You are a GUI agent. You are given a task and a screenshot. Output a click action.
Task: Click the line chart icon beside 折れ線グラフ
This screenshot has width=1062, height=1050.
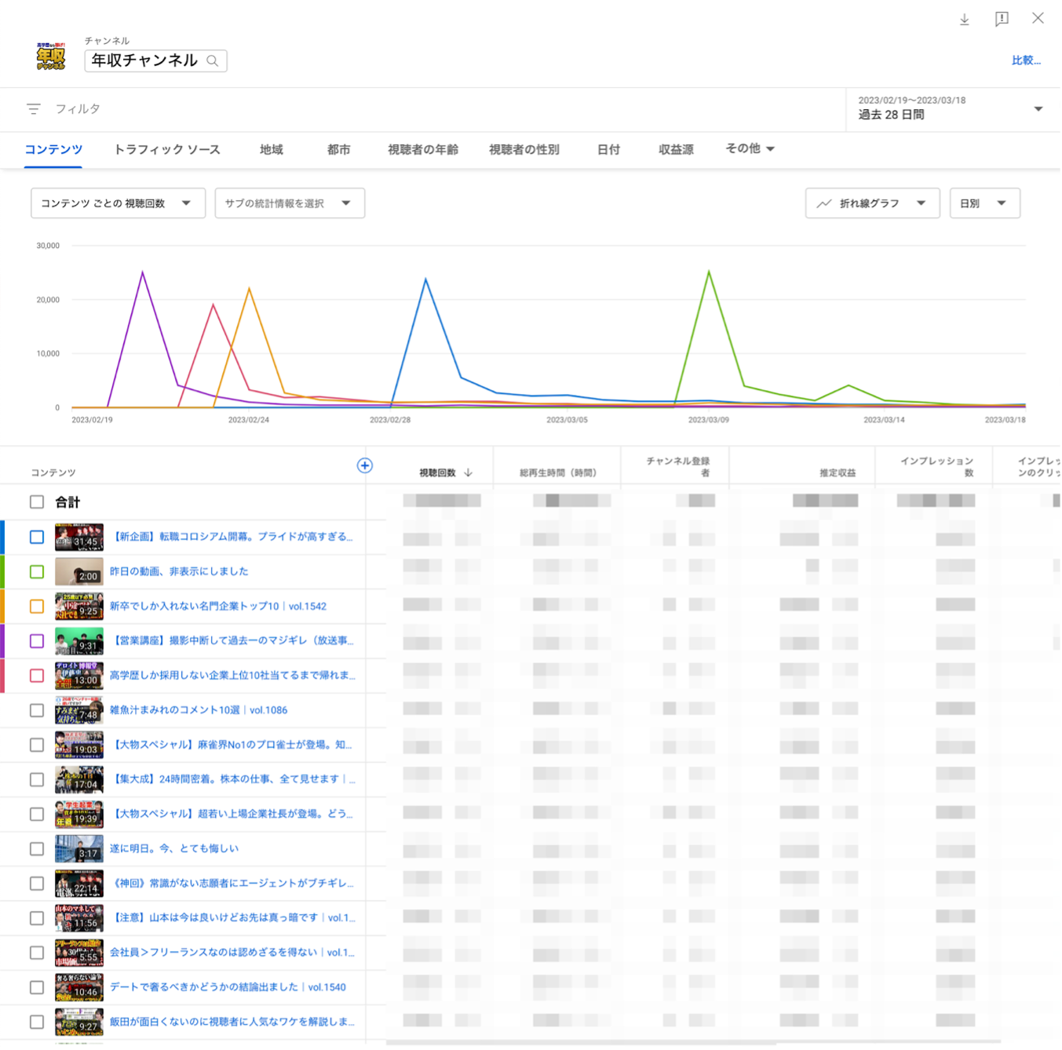pyautogui.click(x=823, y=203)
